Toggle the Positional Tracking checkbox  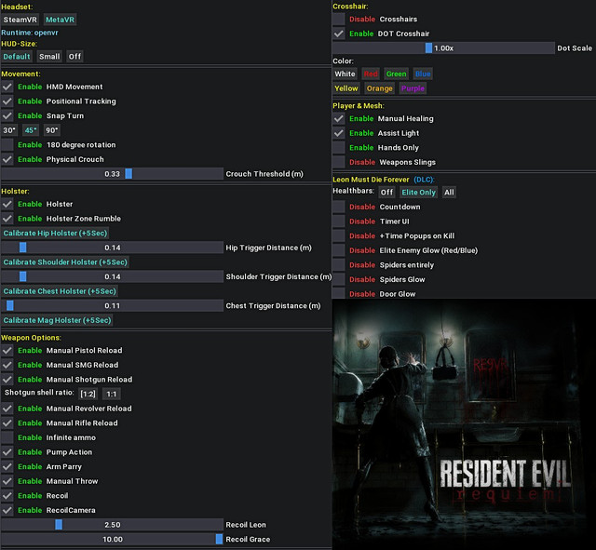(x=7, y=101)
